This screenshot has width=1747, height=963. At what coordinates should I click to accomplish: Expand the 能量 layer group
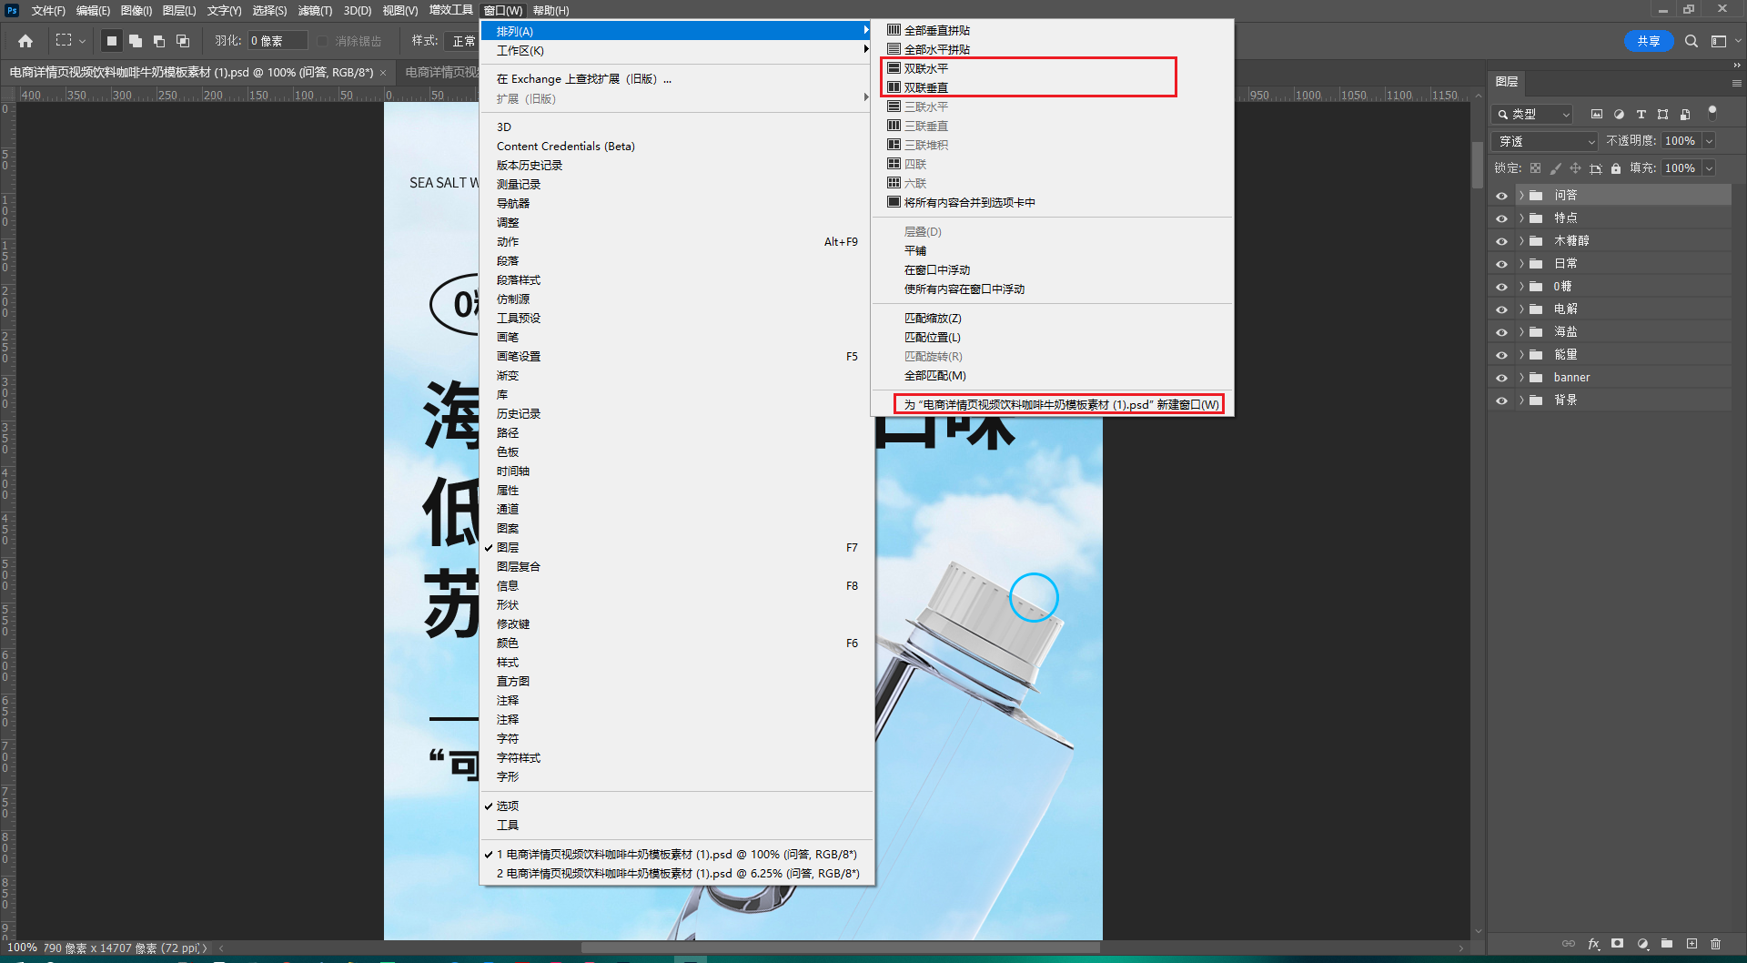(1521, 355)
